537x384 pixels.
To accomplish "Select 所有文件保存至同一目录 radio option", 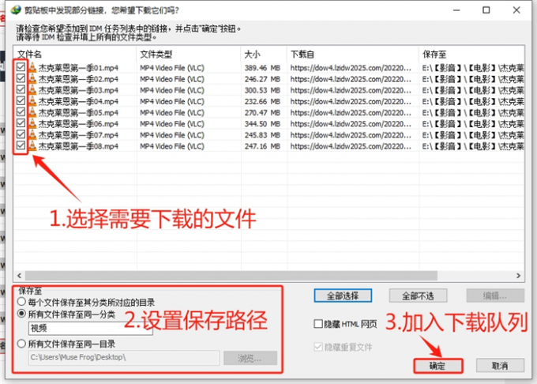I will point(21,344).
